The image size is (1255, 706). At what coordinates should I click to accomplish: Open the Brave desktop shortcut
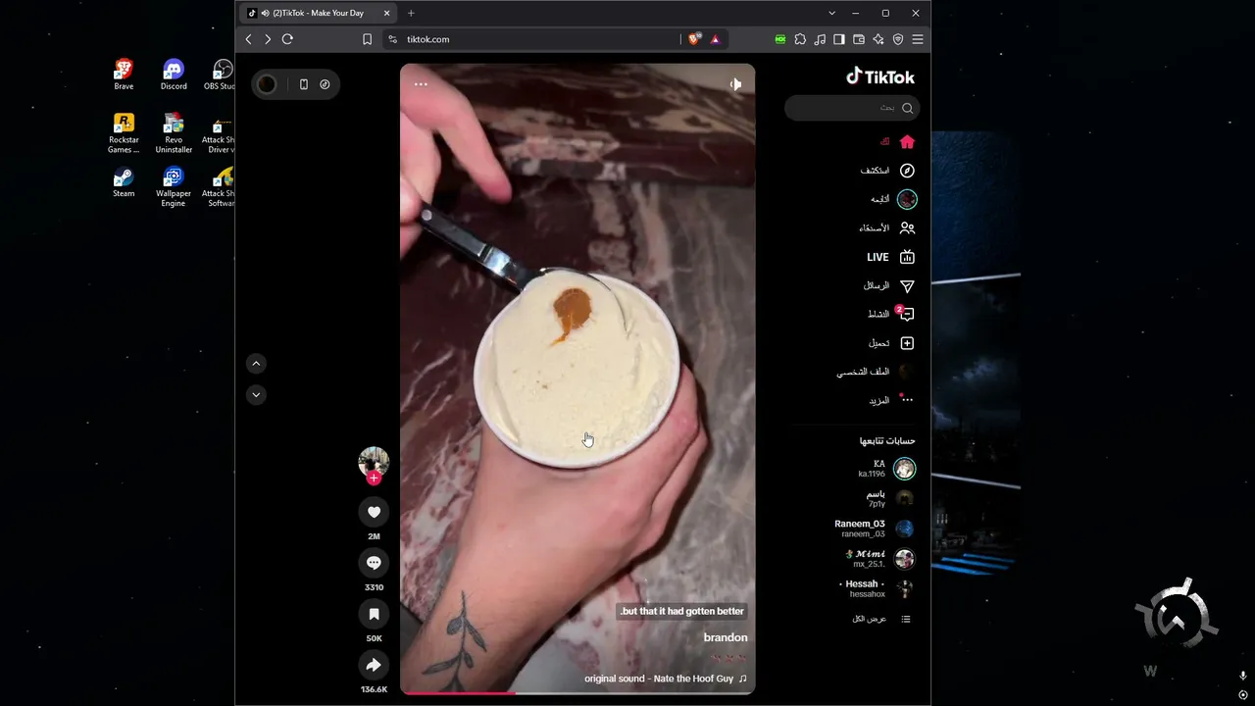click(x=124, y=75)
